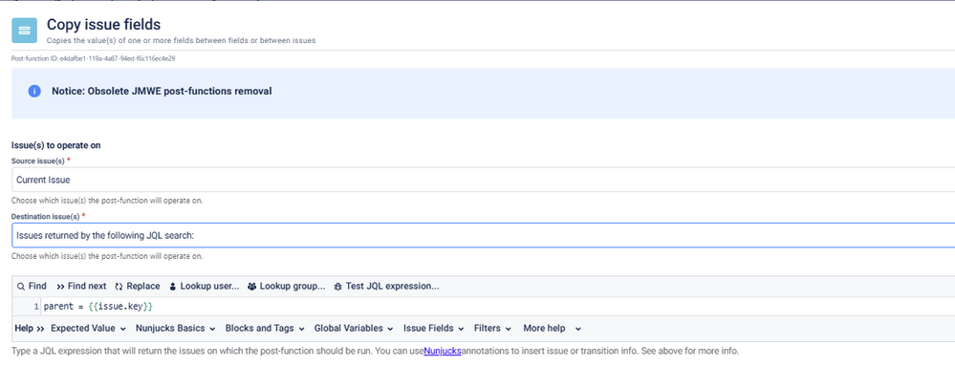Image resolution: width=955 pixels, height=365 pixels.
Task: Open Lookup user... tool
Action: [205, 287]
